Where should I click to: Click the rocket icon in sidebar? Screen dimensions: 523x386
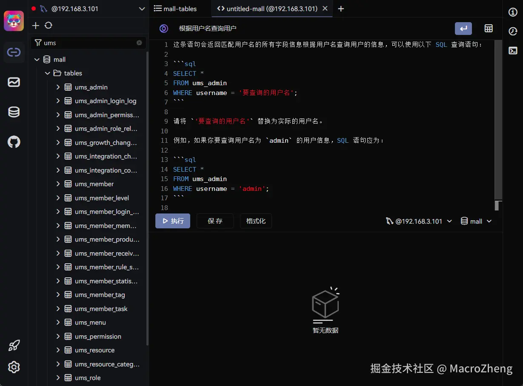(x=14, y=346)
